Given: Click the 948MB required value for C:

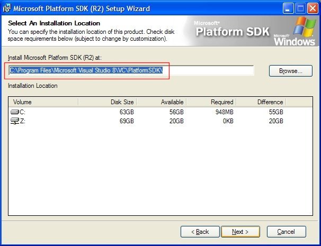Looking at the screenshot, I should 224,112.
